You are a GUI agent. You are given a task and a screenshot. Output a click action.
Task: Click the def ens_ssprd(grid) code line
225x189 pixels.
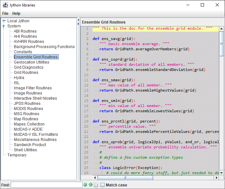(115, 59)
